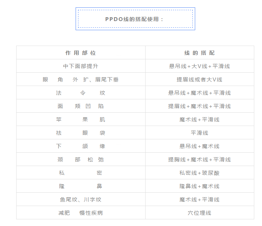Click the cell '中下面部提升'
This screenshot has height=226, width=262.
[x=81, y=66]
